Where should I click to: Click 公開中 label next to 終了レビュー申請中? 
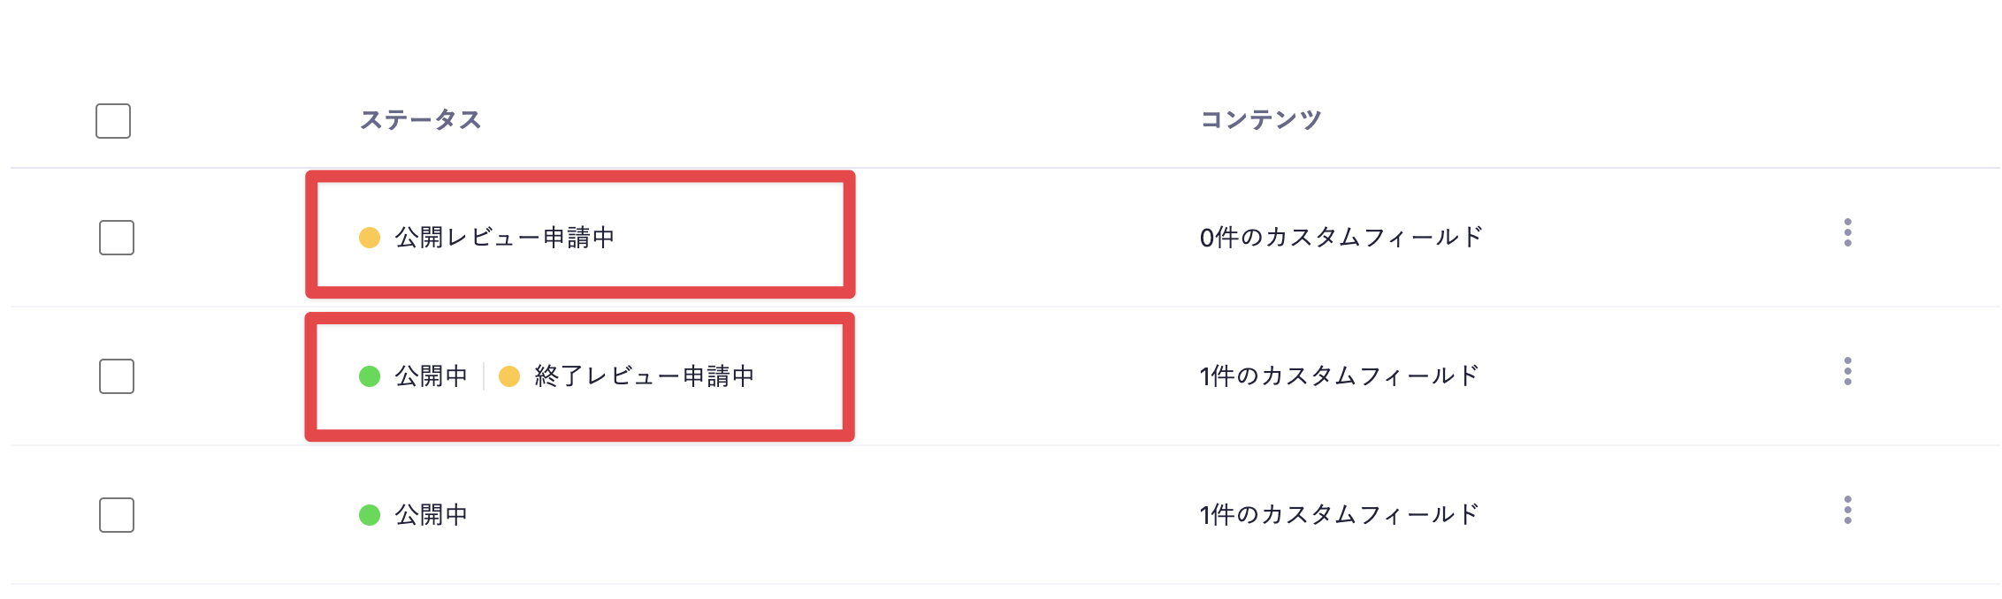pos(431,376)
